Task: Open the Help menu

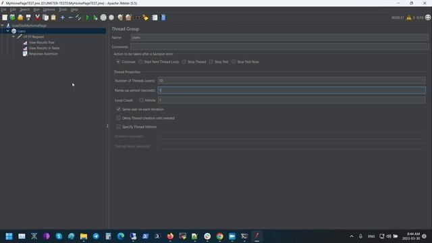Action: [x=74, y=9]
